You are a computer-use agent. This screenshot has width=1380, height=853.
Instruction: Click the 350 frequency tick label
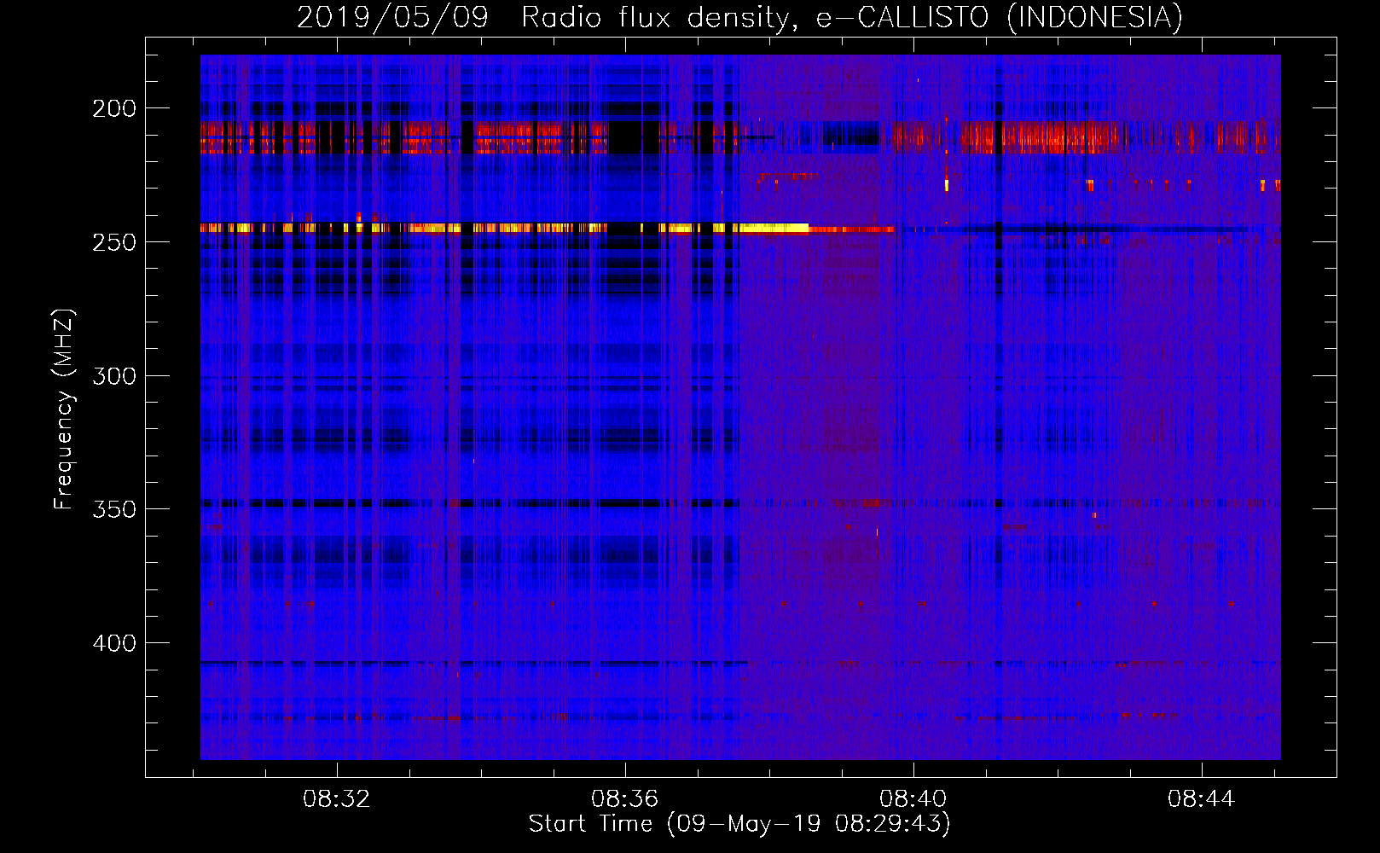pyautogui.click(x=114, y=509)
